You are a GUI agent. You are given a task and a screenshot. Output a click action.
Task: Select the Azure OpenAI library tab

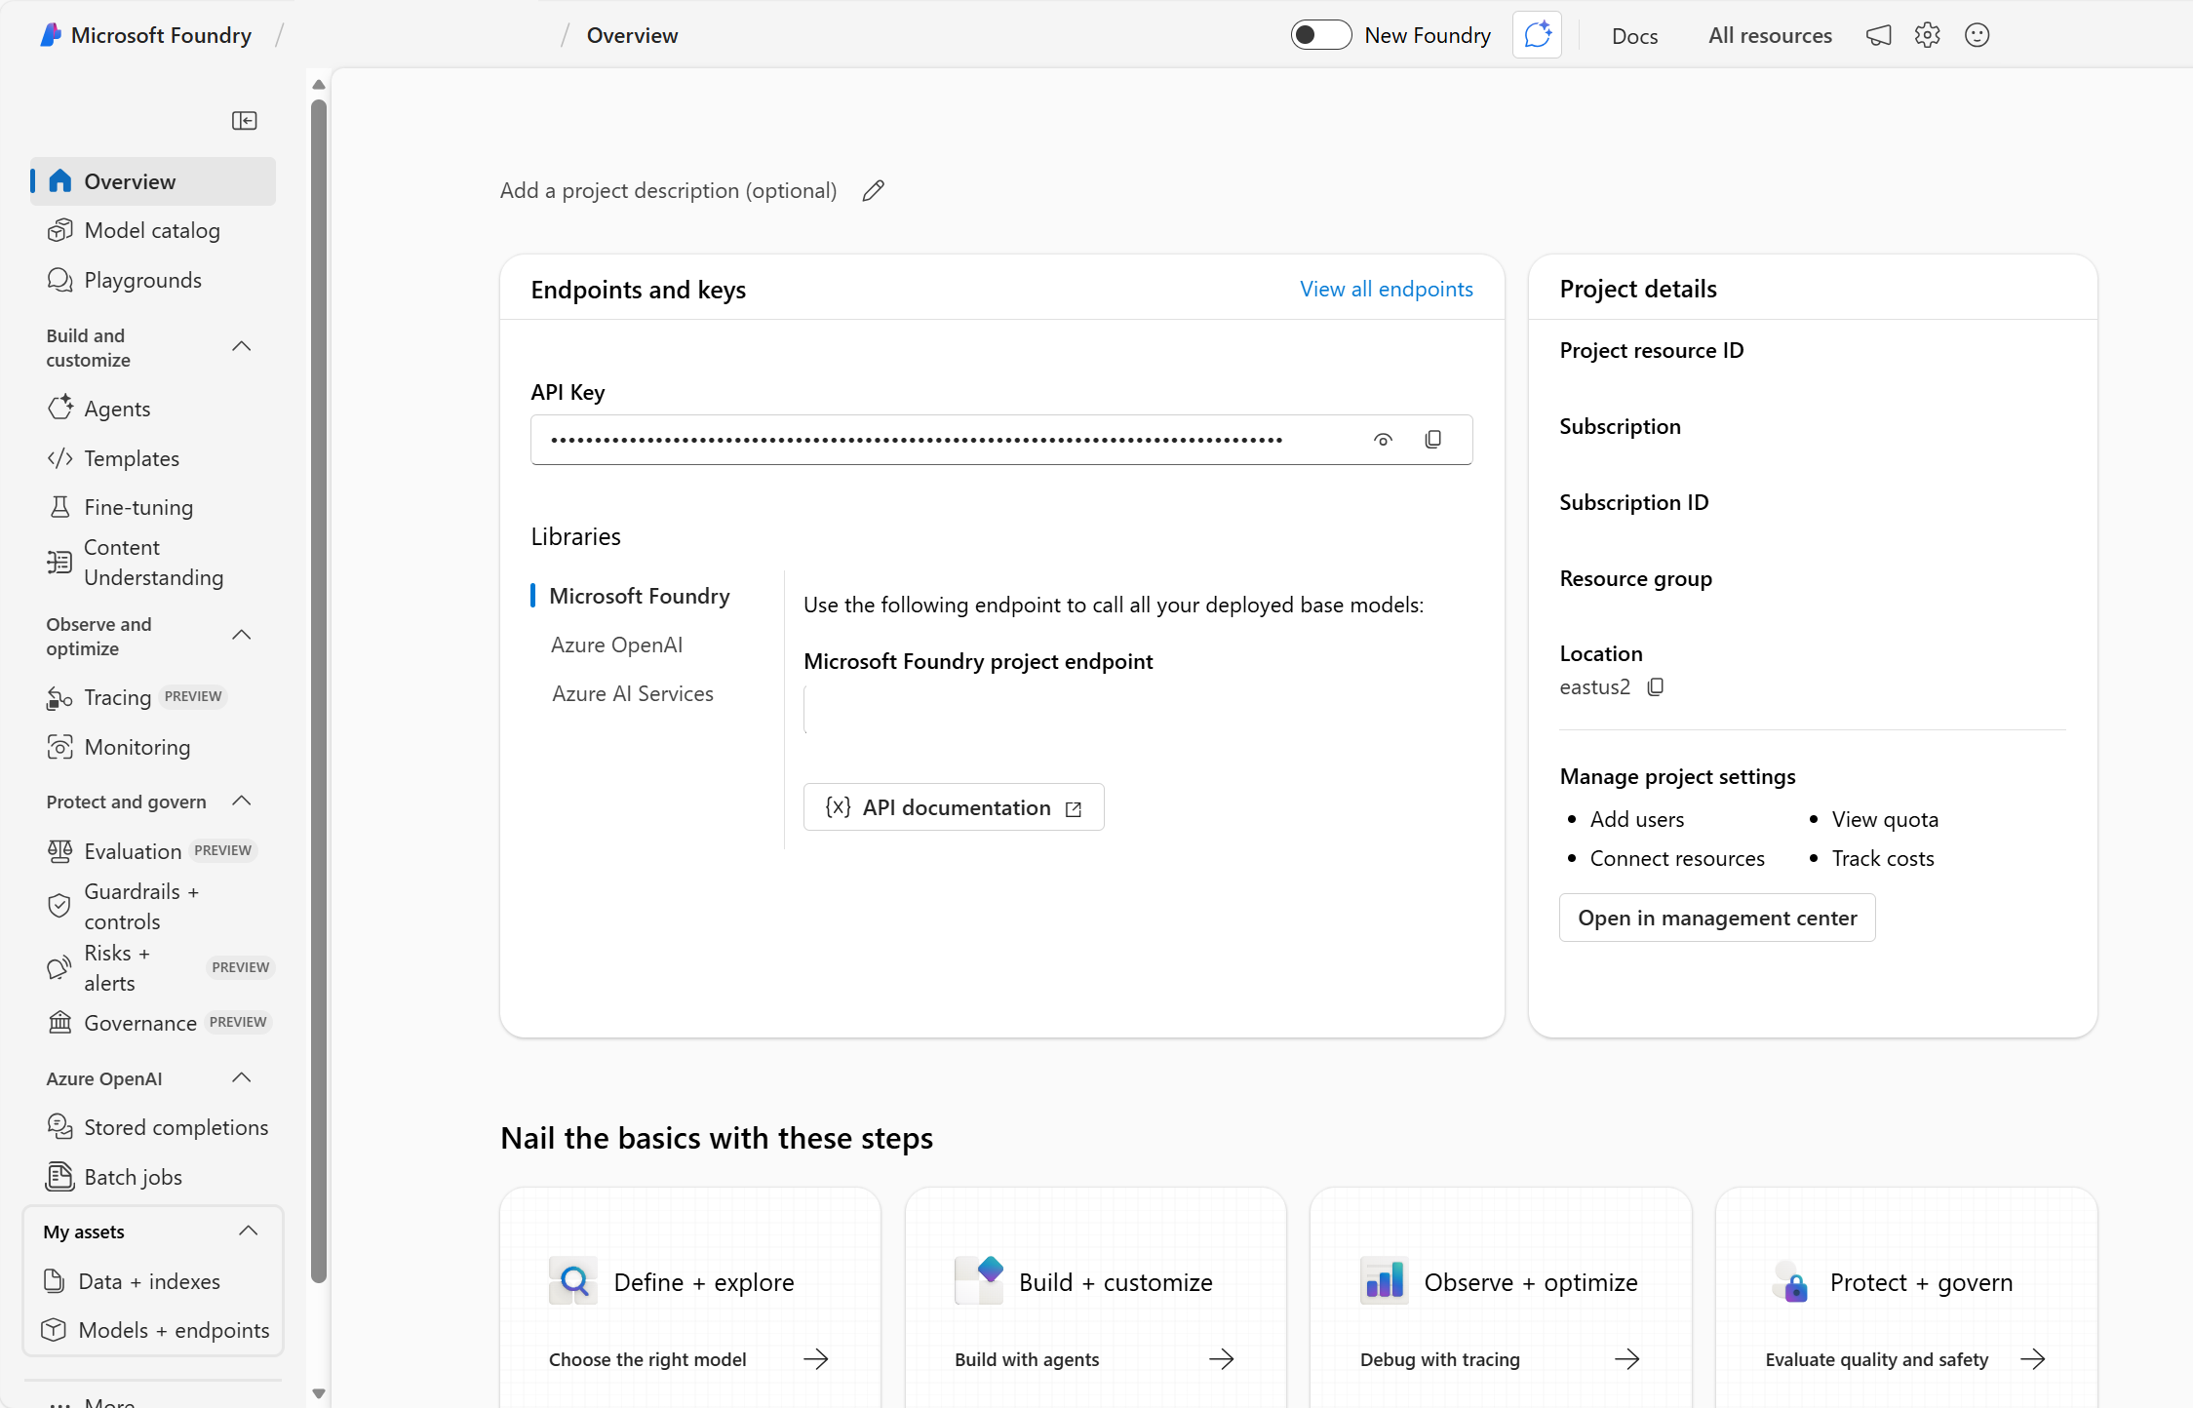pyautogui.click(x=616, y=645)
